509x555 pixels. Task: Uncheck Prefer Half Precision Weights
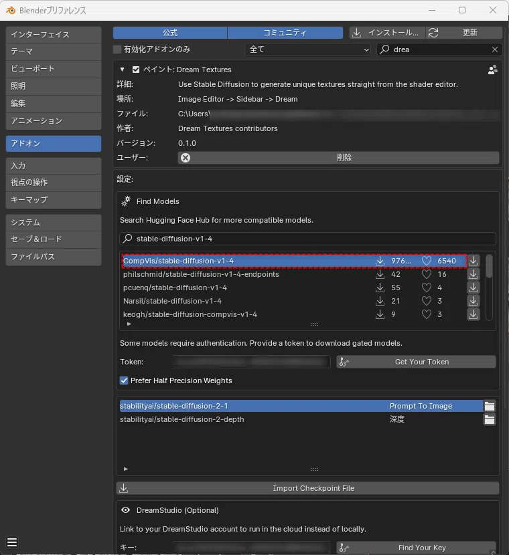click(x=124, y=380)
